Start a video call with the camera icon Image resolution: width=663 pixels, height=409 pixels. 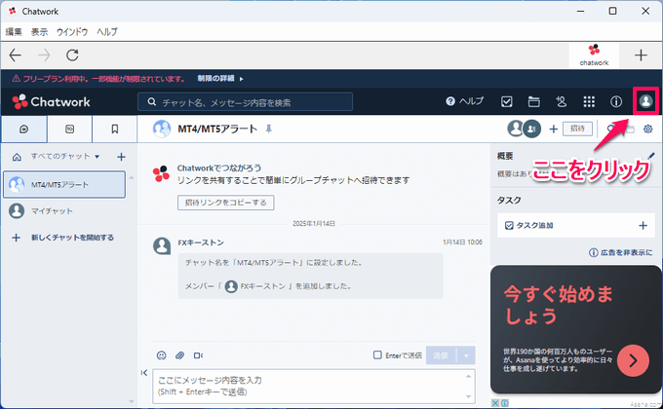(x=198, y=354)
